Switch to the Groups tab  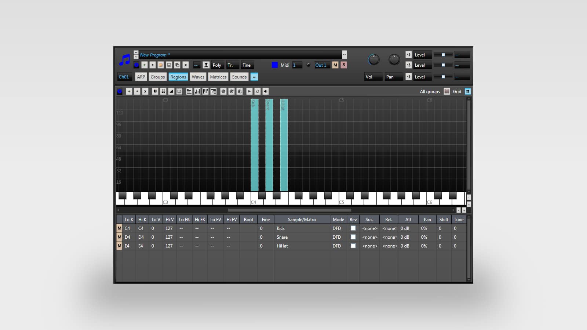[158, 77]
